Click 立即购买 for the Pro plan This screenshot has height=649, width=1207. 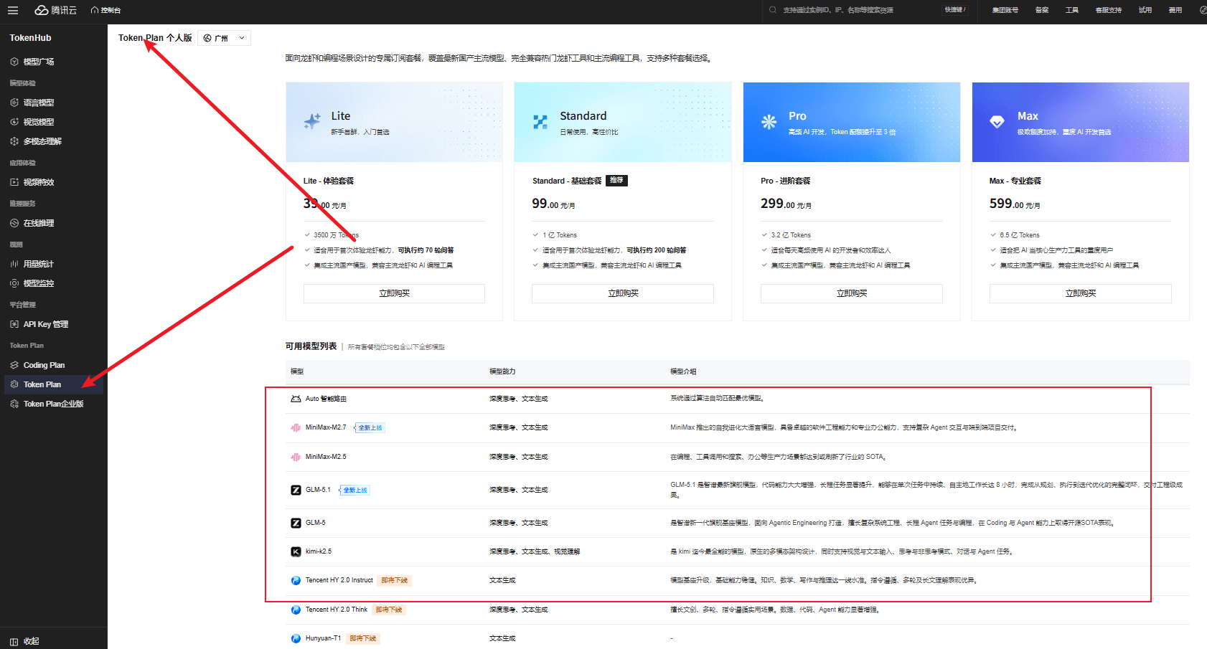click(851, 293)
